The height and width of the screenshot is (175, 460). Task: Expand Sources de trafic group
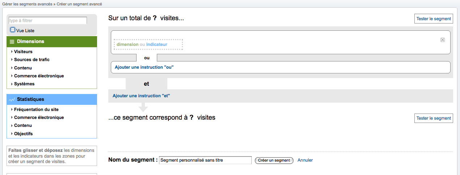[x=32, y=60]
